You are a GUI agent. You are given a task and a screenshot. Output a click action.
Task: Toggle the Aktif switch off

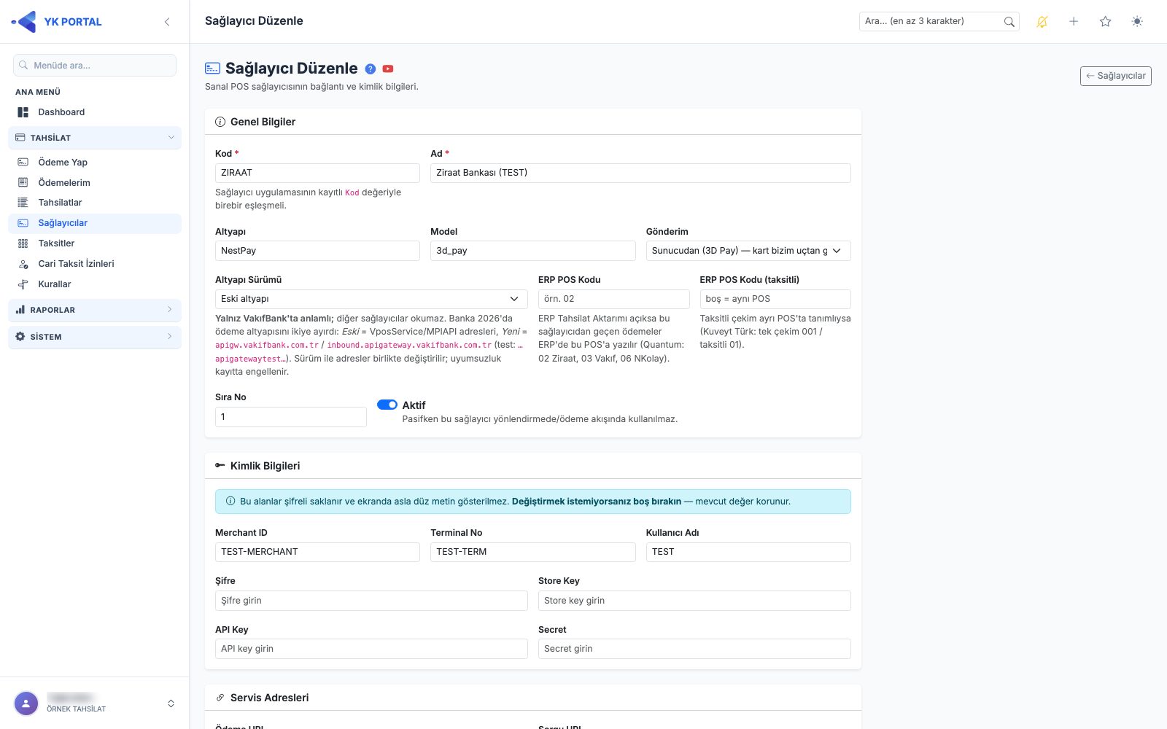(387, 405)
